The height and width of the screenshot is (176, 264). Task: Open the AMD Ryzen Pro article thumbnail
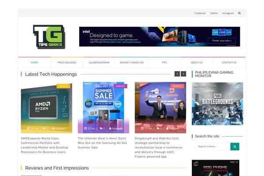(x=47, y=108)
